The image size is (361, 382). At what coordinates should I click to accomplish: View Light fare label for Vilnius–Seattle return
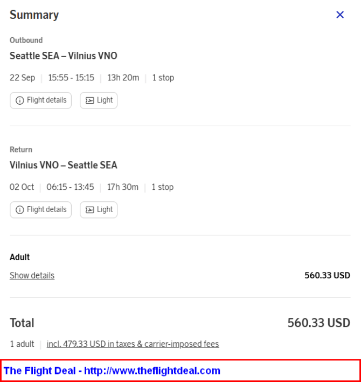point(105,210)
